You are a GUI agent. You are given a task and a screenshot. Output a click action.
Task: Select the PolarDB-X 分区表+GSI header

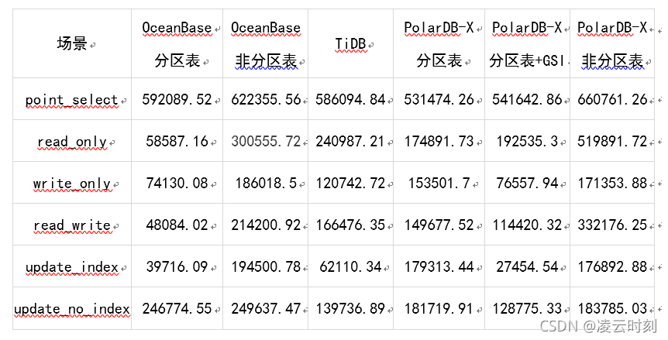coord(526,44)
